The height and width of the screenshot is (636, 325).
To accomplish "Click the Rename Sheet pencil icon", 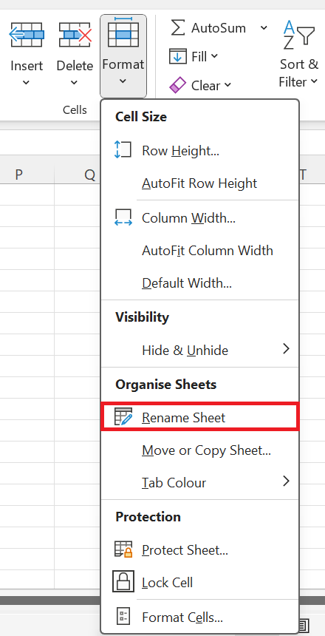I will [123, 417].
